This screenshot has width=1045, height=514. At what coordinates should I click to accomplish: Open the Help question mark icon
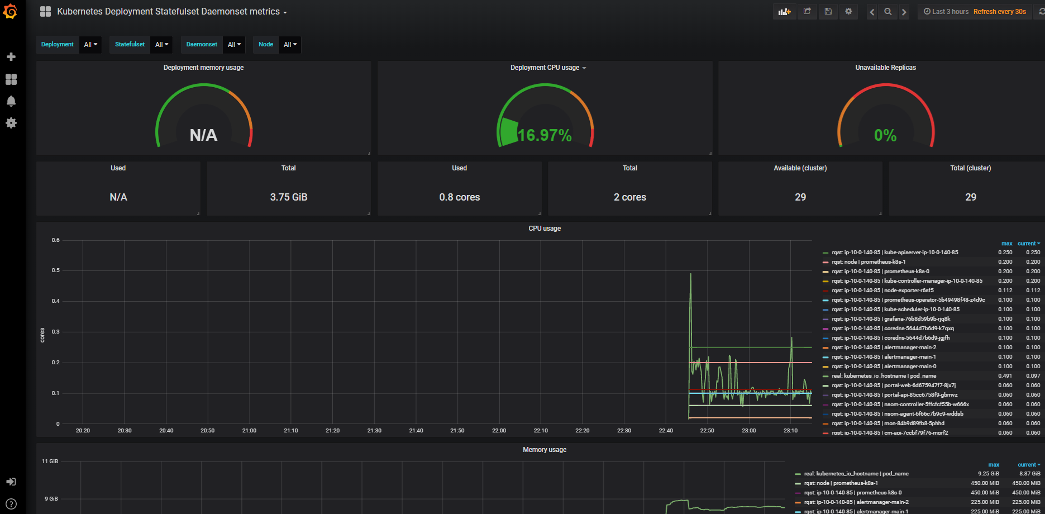point(11,504)
